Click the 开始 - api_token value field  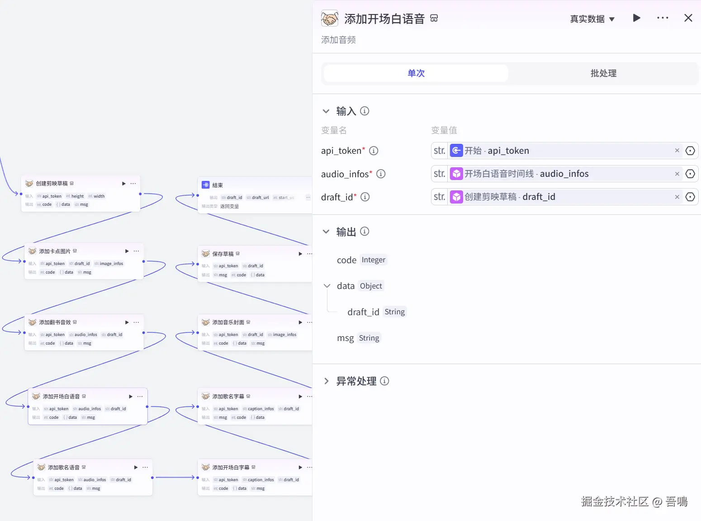[x=565, y=151]
